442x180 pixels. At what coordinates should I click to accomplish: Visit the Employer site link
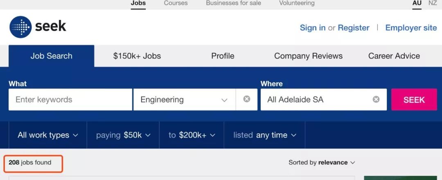coord(411,28)
